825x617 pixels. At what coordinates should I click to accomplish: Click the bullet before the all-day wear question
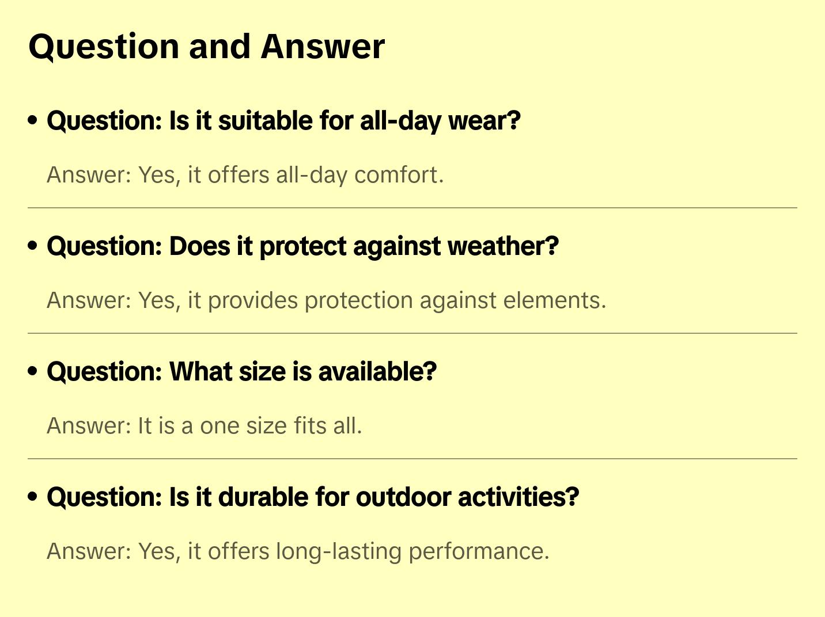point(33,120)
